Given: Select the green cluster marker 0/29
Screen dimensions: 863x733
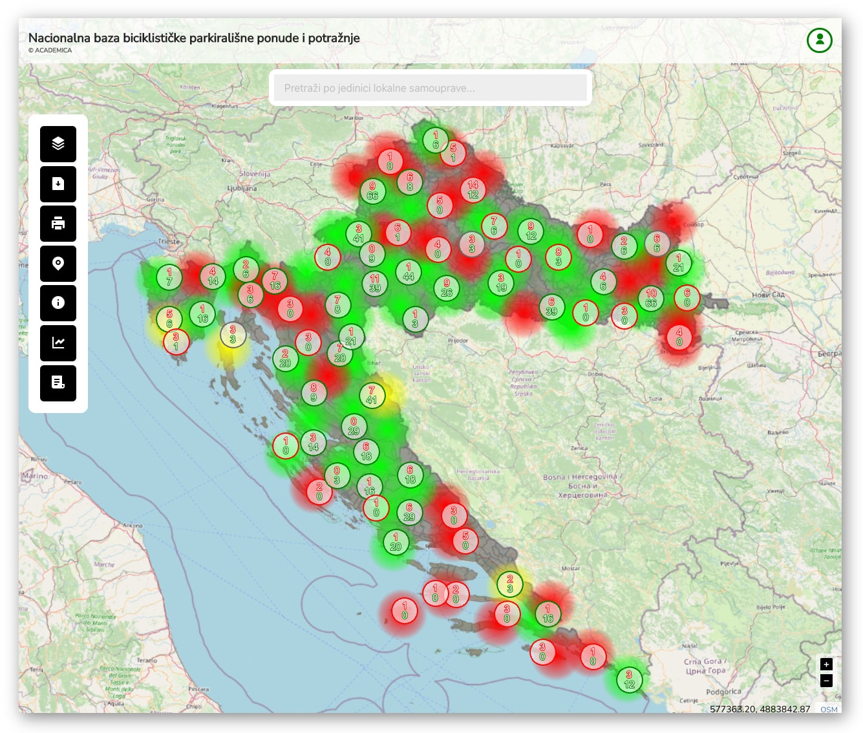Looking at the screenshot, I should (x=354, y=426).
